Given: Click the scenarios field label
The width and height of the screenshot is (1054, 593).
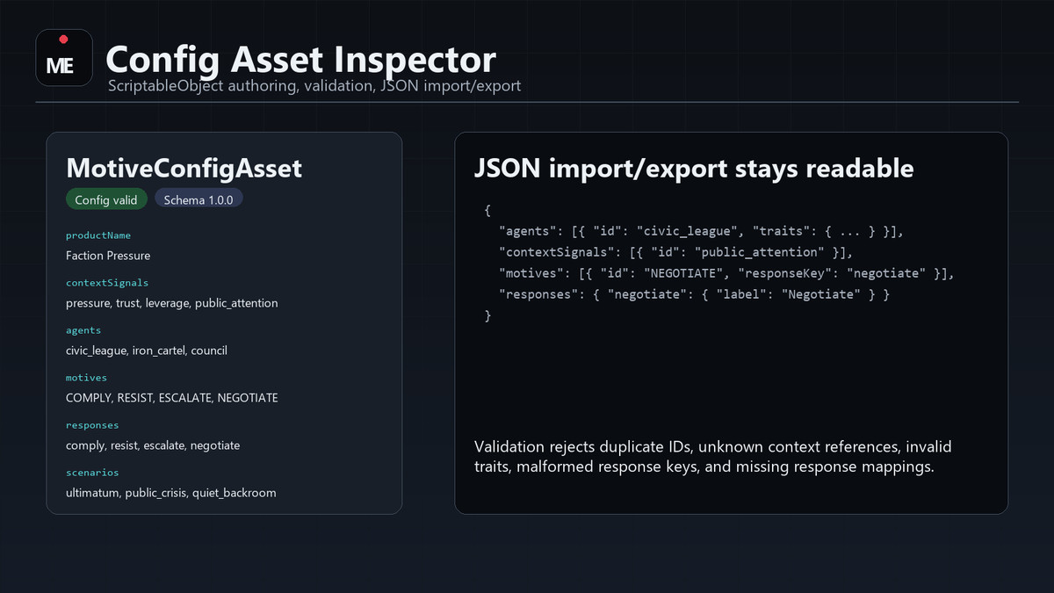Looking at the screenshot, I should tap(92, 473).
